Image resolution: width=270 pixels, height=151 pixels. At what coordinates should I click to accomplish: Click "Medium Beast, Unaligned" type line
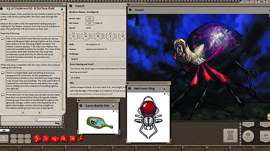[x=84, y=12]
